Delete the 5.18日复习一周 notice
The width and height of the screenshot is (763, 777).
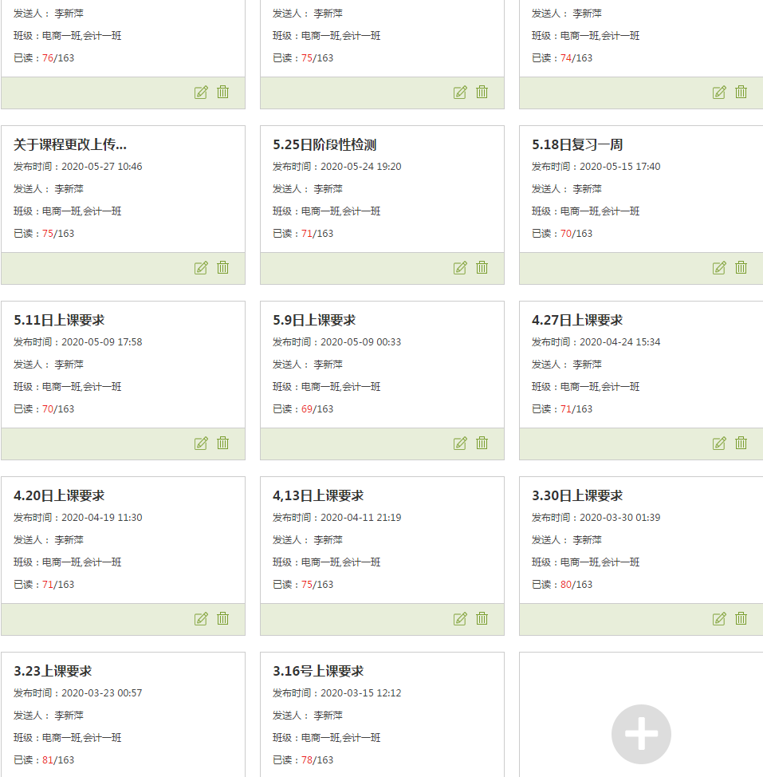741,267
